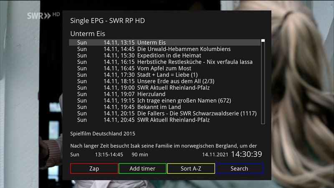Select Vom Apfel zum Most entry

click(x=164, y=68)
